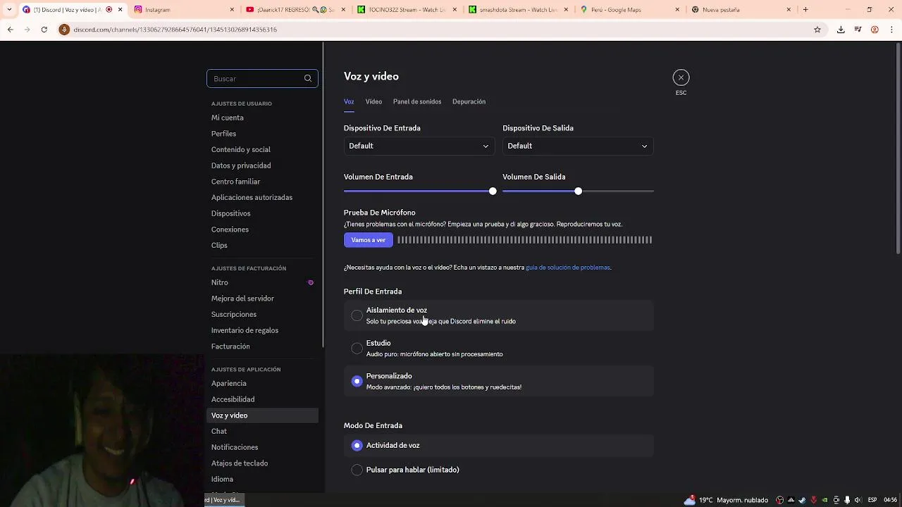
Task: Open the Chrome three-dot menu
Action: tap(891, 30)
